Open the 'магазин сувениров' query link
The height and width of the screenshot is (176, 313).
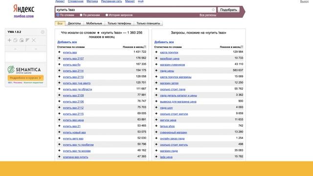coord(173,65)
